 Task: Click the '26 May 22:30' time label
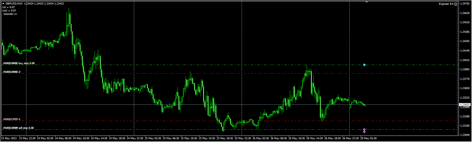pyautogui.click(x=350, y=138)
